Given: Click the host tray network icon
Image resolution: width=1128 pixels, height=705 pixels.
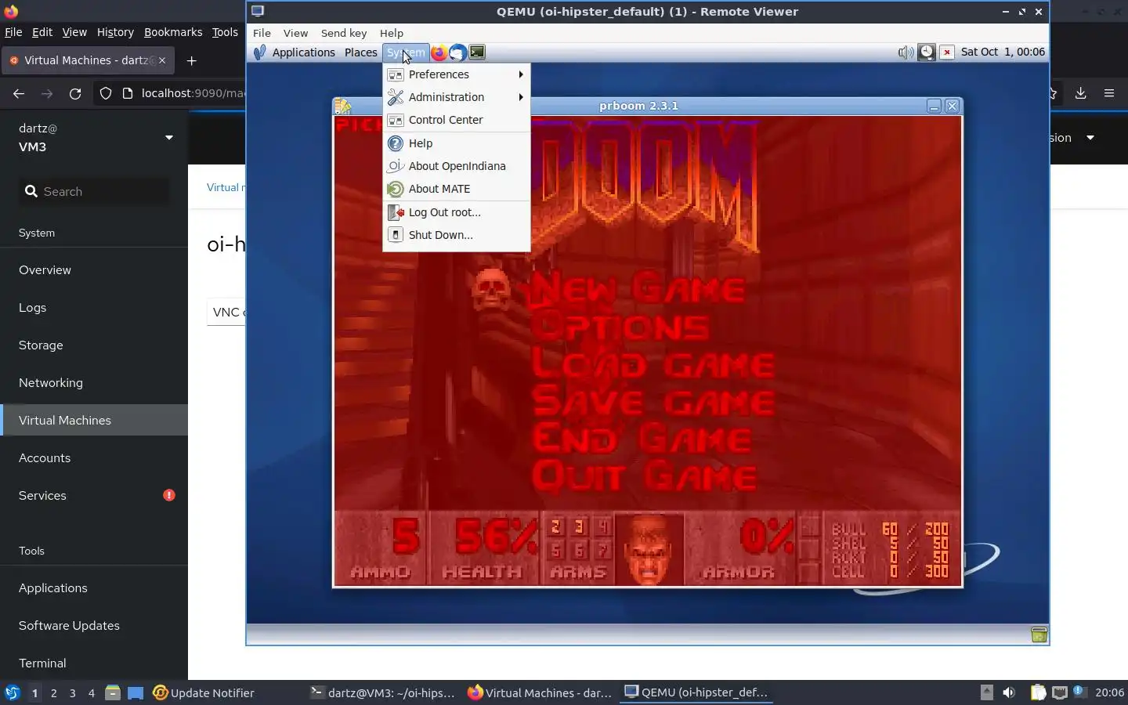Looking at the screenshot, I should click(1059, 692).
